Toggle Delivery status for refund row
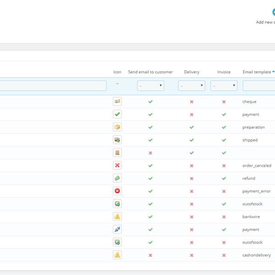This screenshot has width=275, height=275. 192,179
